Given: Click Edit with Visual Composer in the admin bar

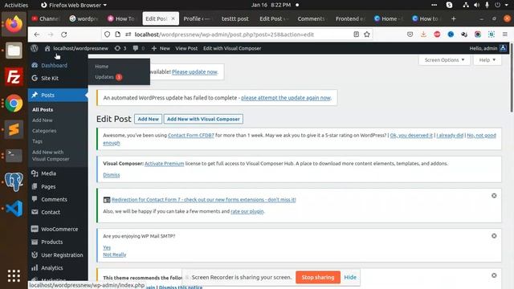Looking at the screenshot, I should (232, 48).
